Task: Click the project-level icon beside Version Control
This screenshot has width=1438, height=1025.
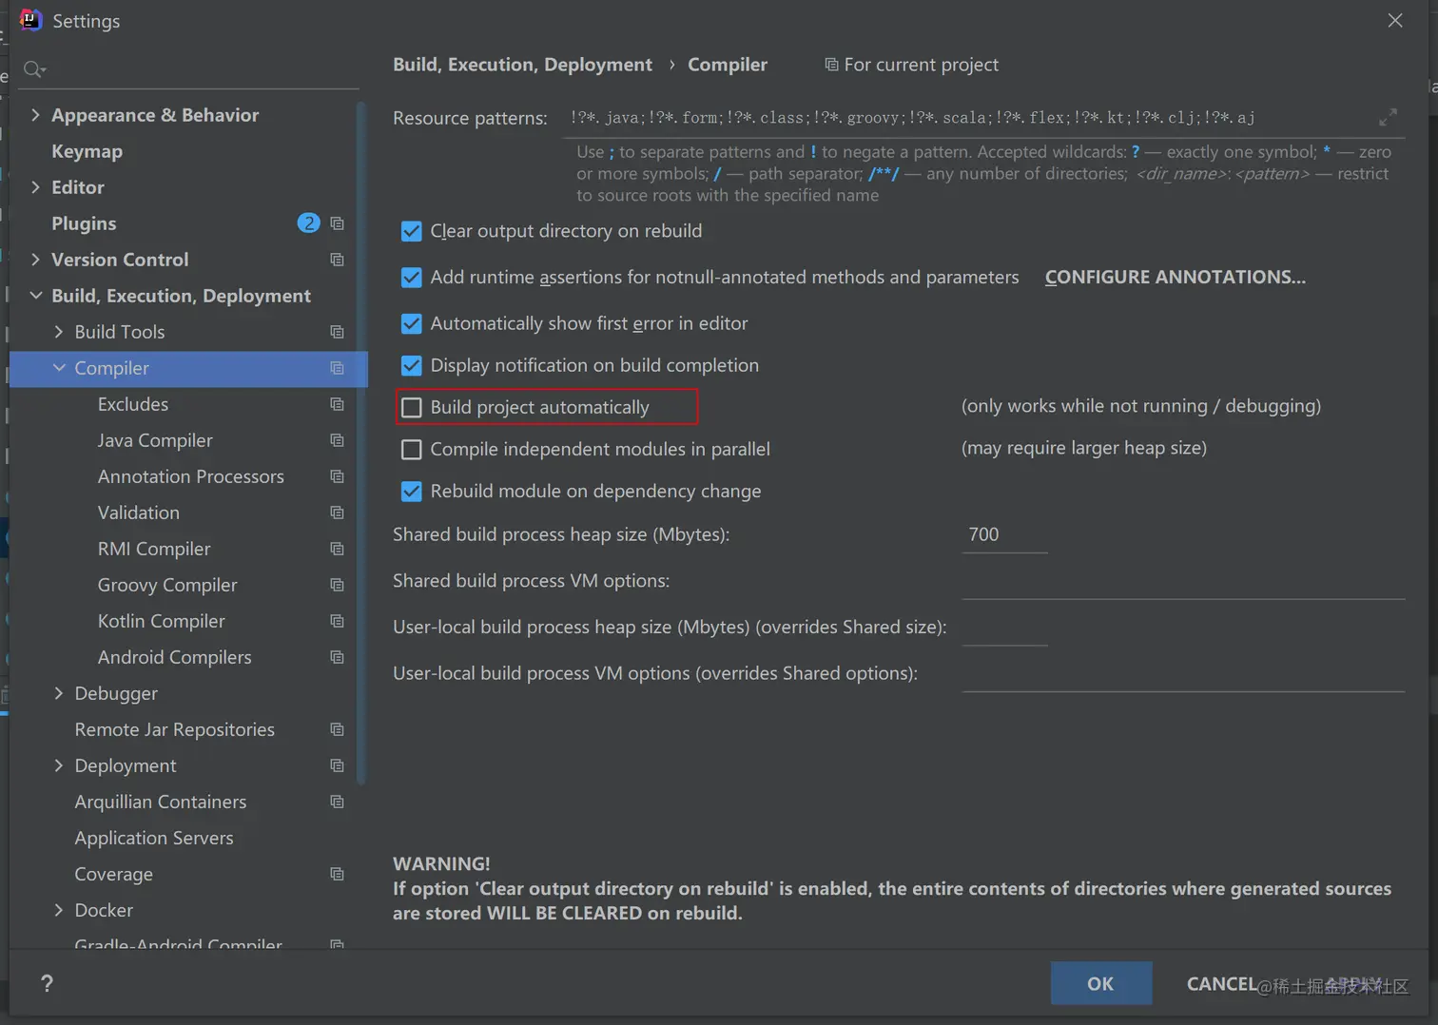Action: 337,260
